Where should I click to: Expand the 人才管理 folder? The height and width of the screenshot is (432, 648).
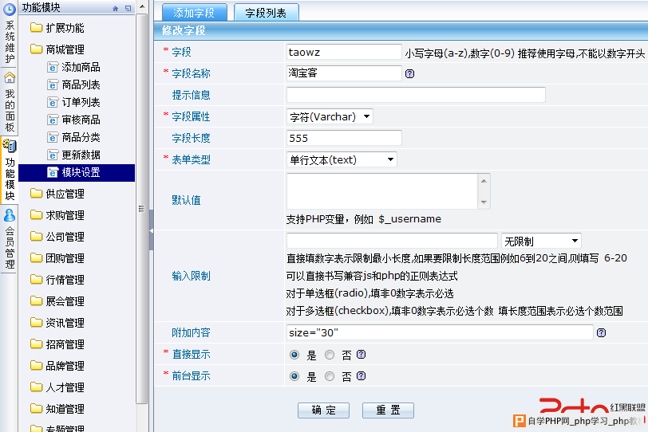(x=57, y=387)
